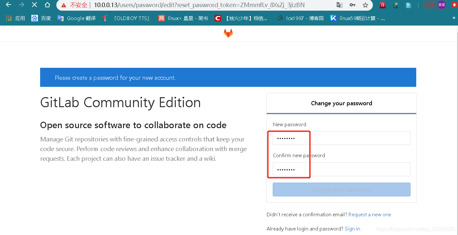
Task: Open the 百度 bookmark
Action: [41, 18]
